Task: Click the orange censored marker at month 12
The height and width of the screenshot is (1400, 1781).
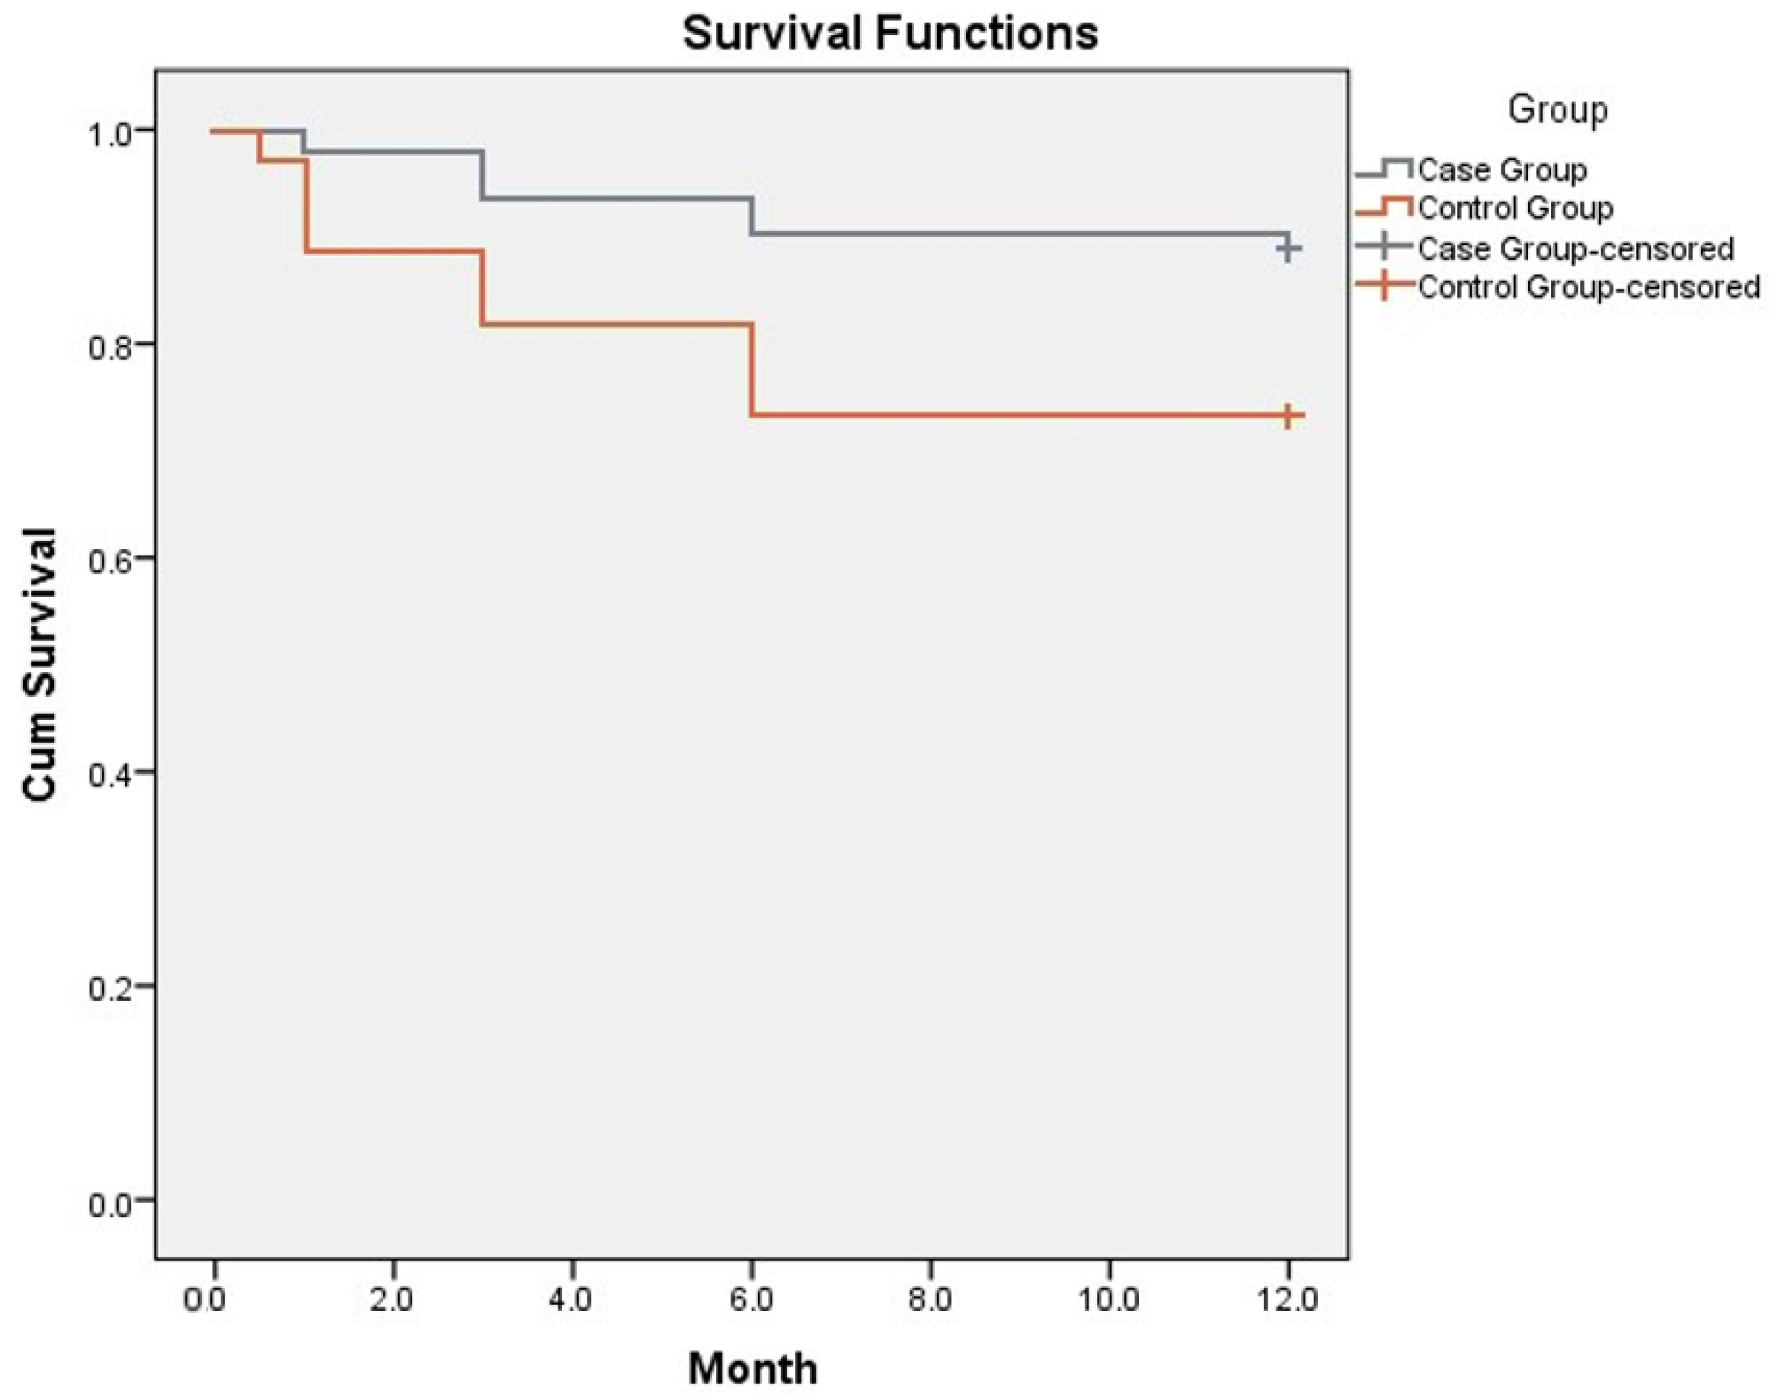Action: 1288,417
